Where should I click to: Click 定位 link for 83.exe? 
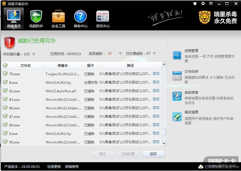point(156,99)
